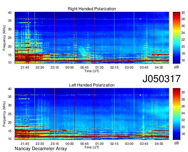Click the 04:30 time tick under the Left Handed plot
Screen dimensions: 188x152
pyautogui.click(x=159, y=144)
